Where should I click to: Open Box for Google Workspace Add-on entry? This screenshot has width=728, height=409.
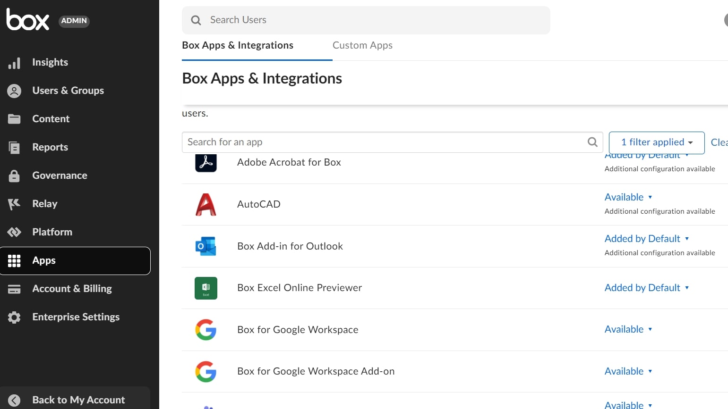316,371
